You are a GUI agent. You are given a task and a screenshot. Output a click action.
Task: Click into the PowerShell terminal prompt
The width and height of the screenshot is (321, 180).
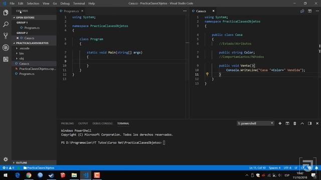[x=164, y=142]
